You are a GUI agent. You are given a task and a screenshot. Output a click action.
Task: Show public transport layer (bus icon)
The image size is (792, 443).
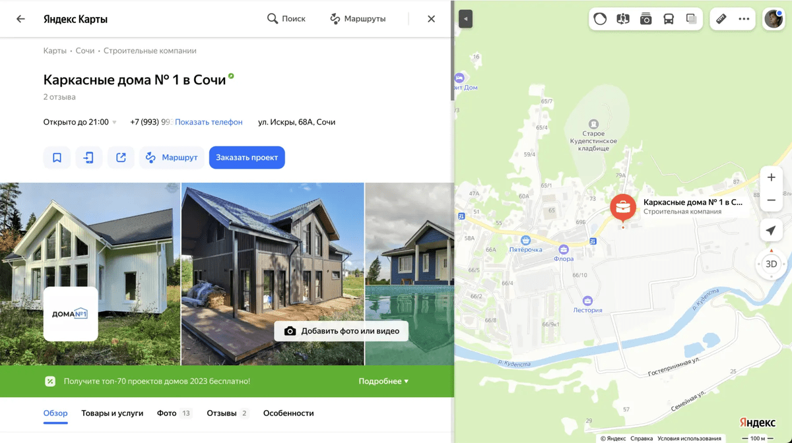point(669,19)
